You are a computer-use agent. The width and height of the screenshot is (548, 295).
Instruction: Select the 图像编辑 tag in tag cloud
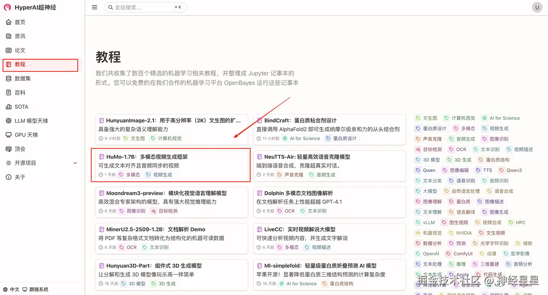point(455,170)
